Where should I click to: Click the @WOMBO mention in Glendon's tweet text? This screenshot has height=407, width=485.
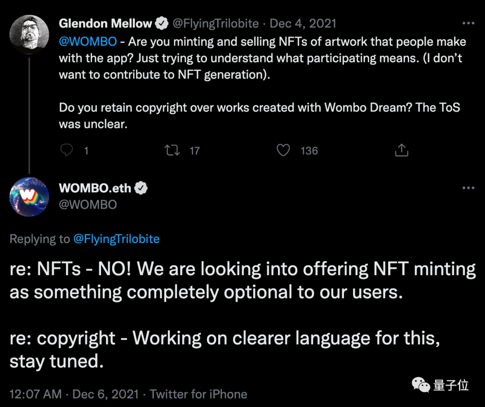click(88, 42)
